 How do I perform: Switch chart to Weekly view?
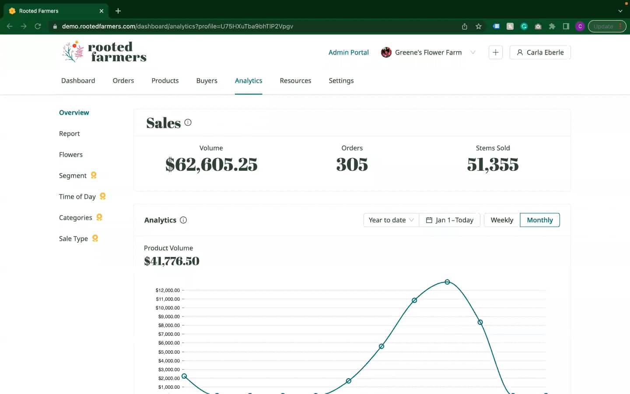pyautogui.click(x=502, y=220)
